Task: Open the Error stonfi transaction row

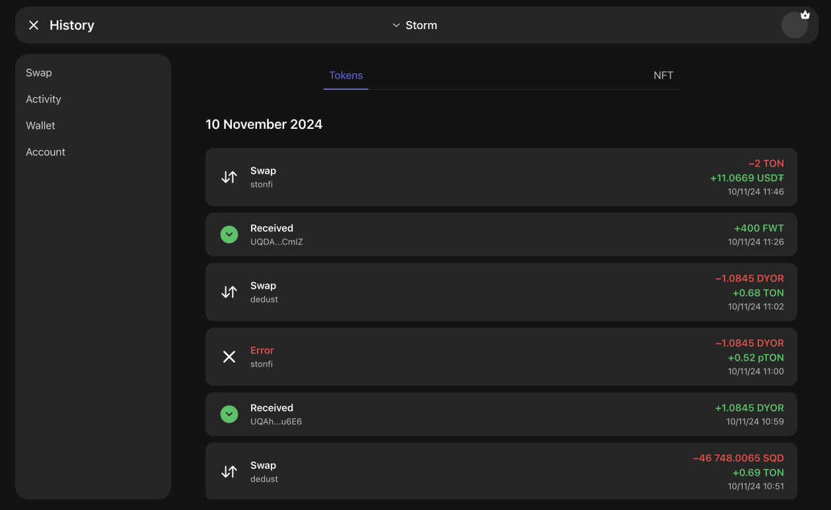Action: pos(501,357)
